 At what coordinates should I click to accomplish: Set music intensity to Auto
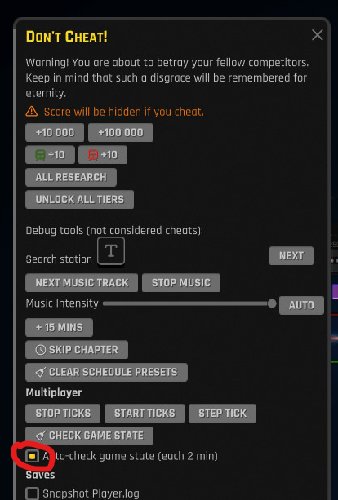point(301,306)
